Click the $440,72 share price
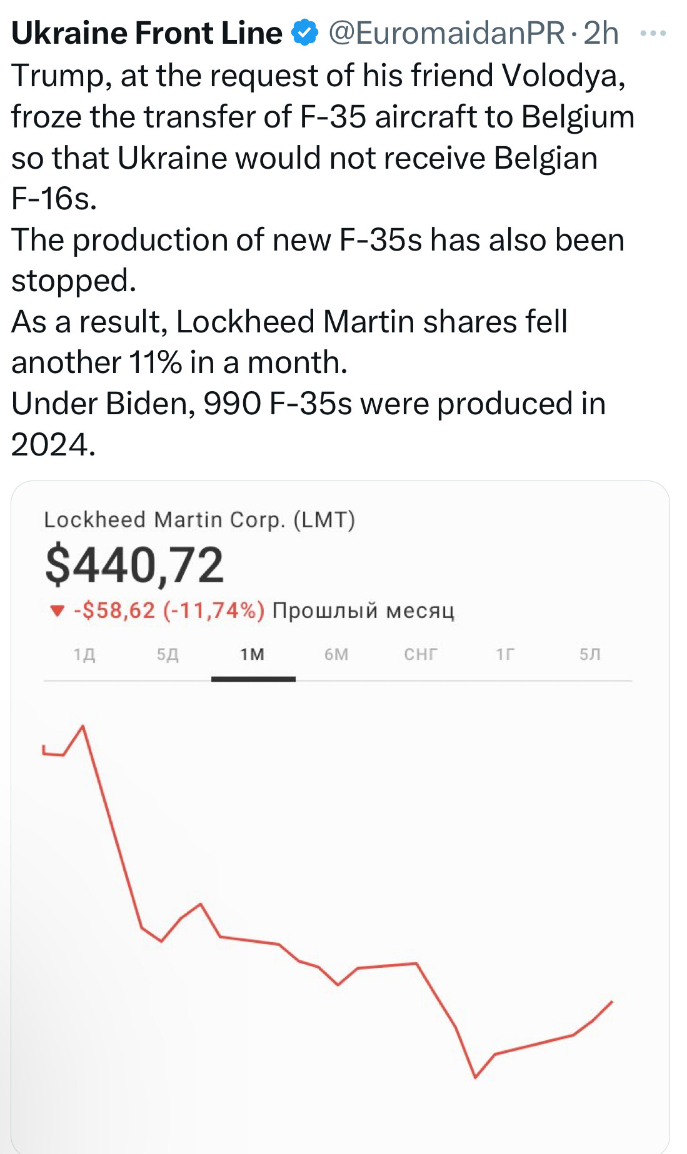The image size is (687, 1154). [134, 565]
